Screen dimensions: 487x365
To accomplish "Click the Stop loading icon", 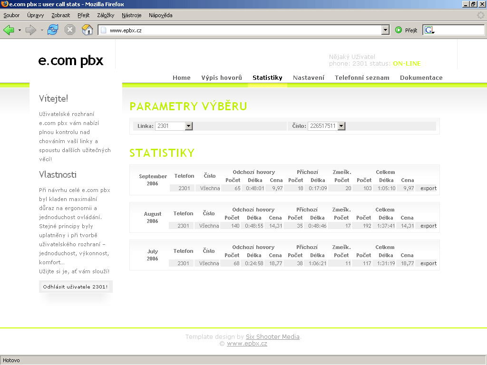I will click(x=70, y=30).
